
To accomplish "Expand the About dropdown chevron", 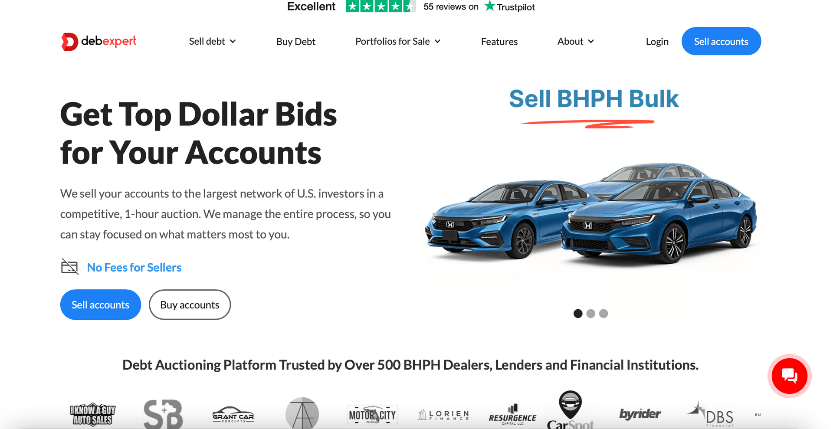I will 591,41.
